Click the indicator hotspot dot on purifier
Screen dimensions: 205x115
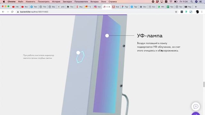(x=78, y=53)
